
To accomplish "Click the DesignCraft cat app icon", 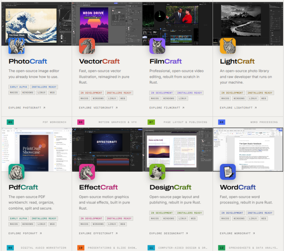I will click(x=157, y=172).
